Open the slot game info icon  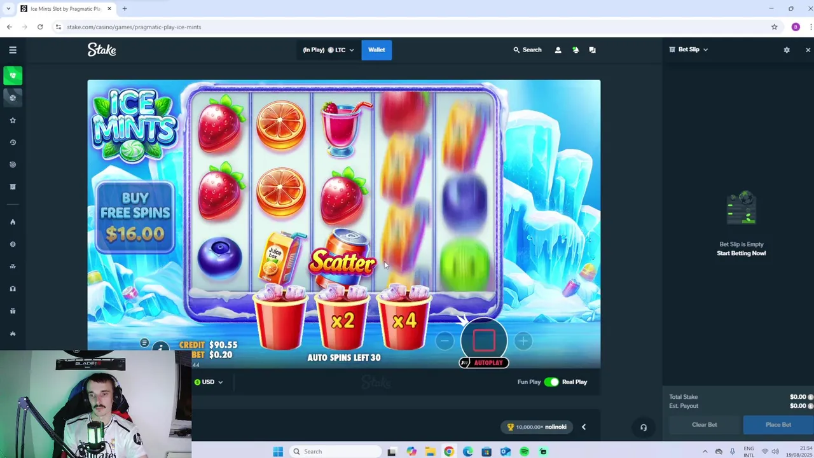click(161, 347)
